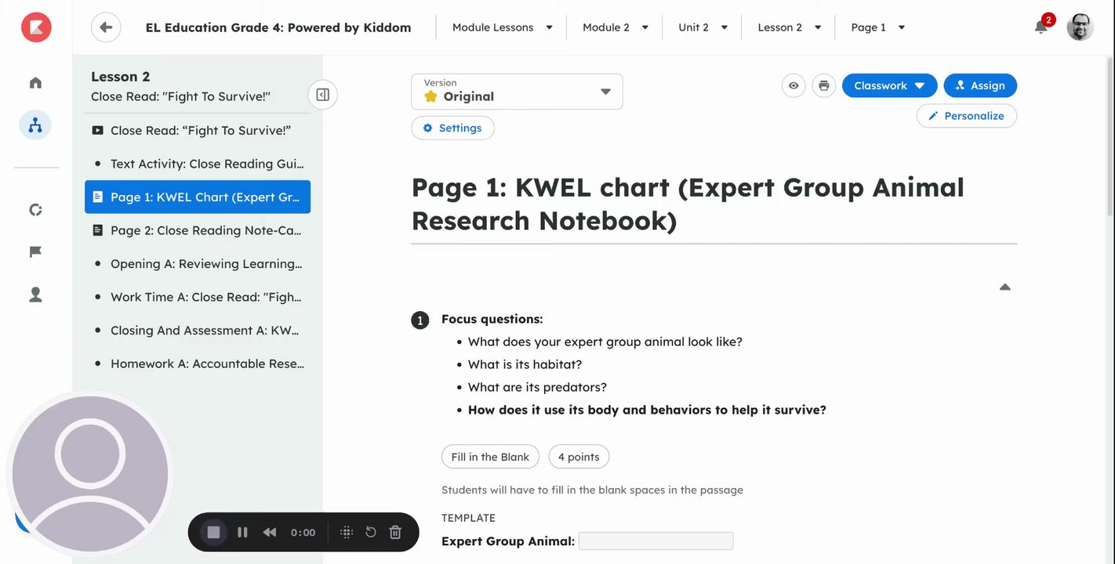The height and width of the screenshot is (564, 1115).
Task: Toggle student preview eye icon
Action: coord(794,85)
